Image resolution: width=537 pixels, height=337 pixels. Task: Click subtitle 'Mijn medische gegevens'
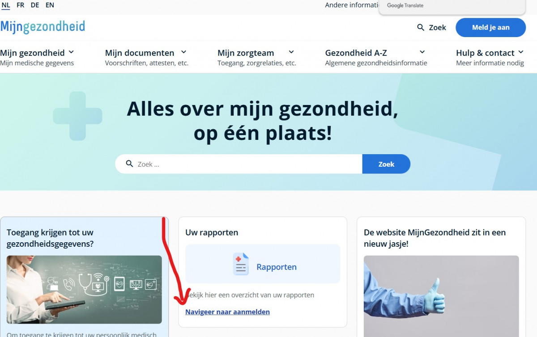[x=37, y=63]
